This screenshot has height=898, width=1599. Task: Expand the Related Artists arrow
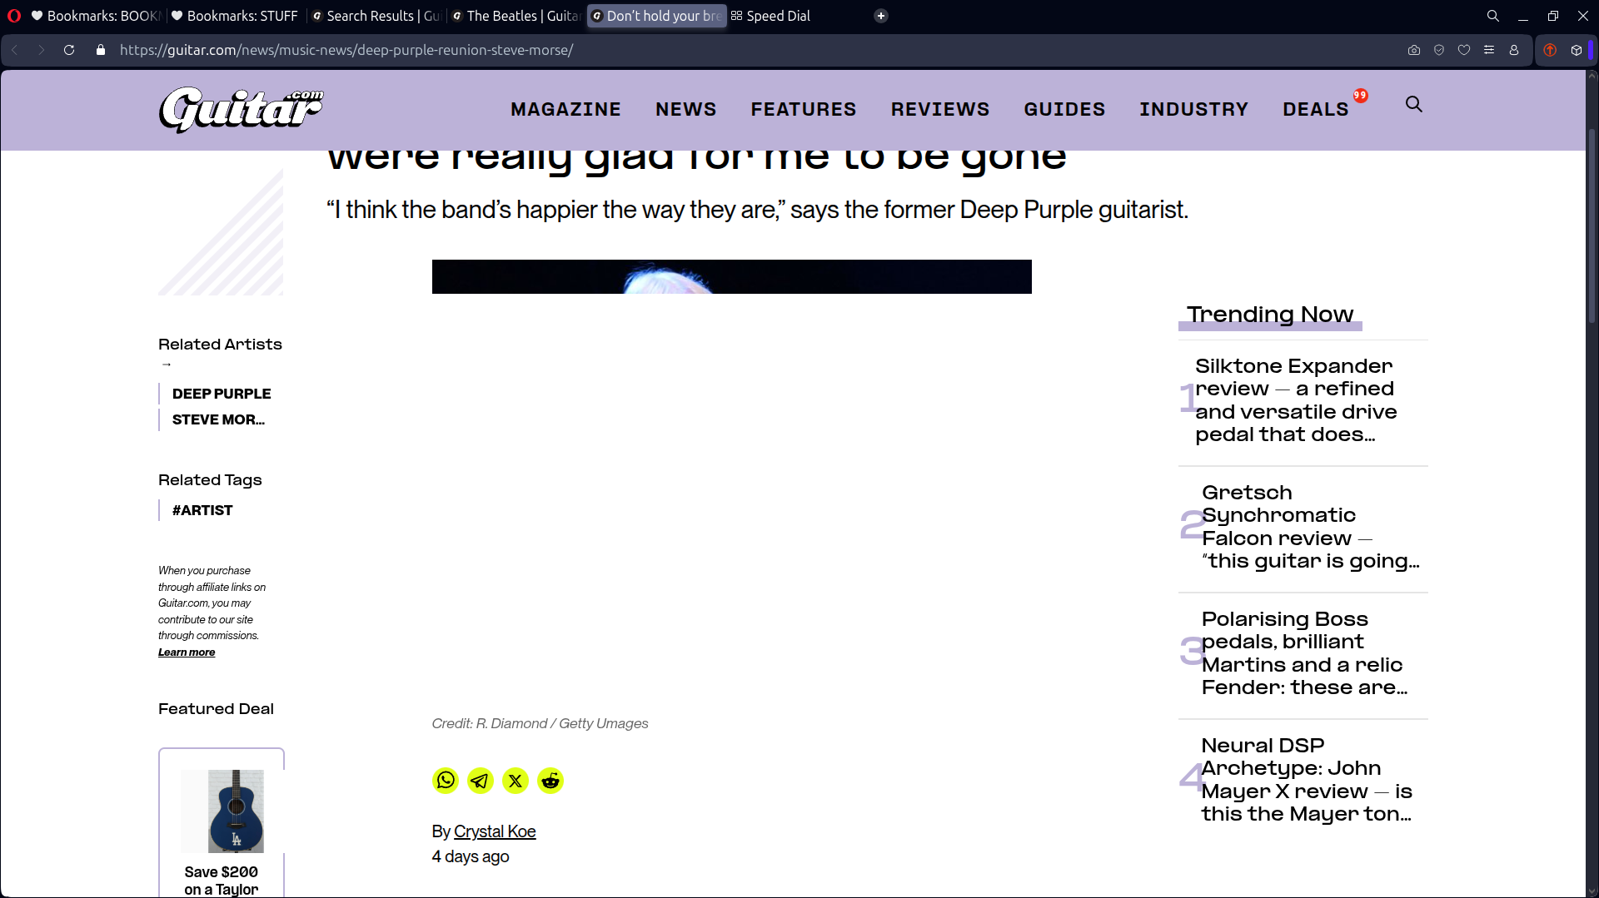pos(167,364)
